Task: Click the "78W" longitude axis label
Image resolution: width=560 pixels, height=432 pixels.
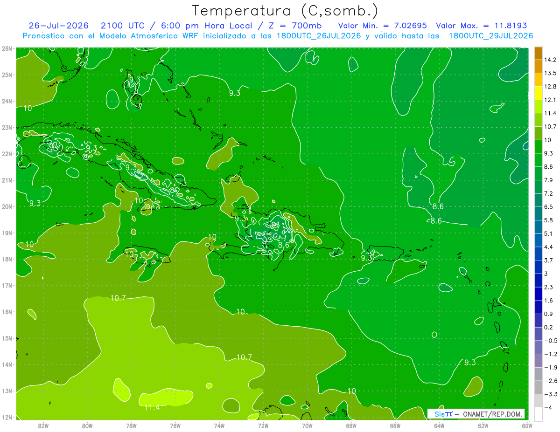Action: point(131,425)
